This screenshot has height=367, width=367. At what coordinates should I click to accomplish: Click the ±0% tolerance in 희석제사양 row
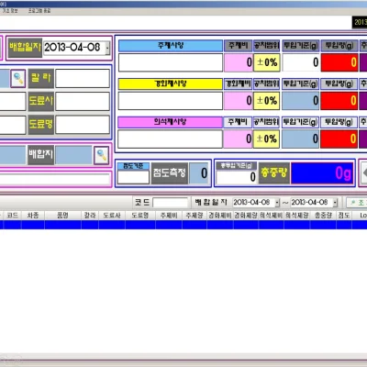click(266, 139)
